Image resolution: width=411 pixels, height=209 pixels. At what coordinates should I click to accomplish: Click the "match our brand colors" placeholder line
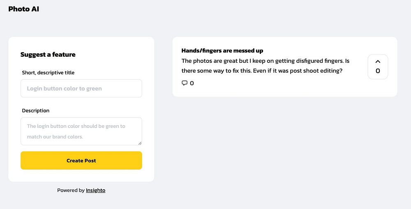(x=55, y=137)
